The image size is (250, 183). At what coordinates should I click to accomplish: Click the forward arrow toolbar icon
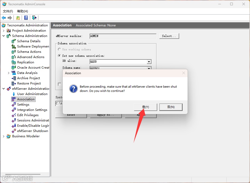point(10,18)
